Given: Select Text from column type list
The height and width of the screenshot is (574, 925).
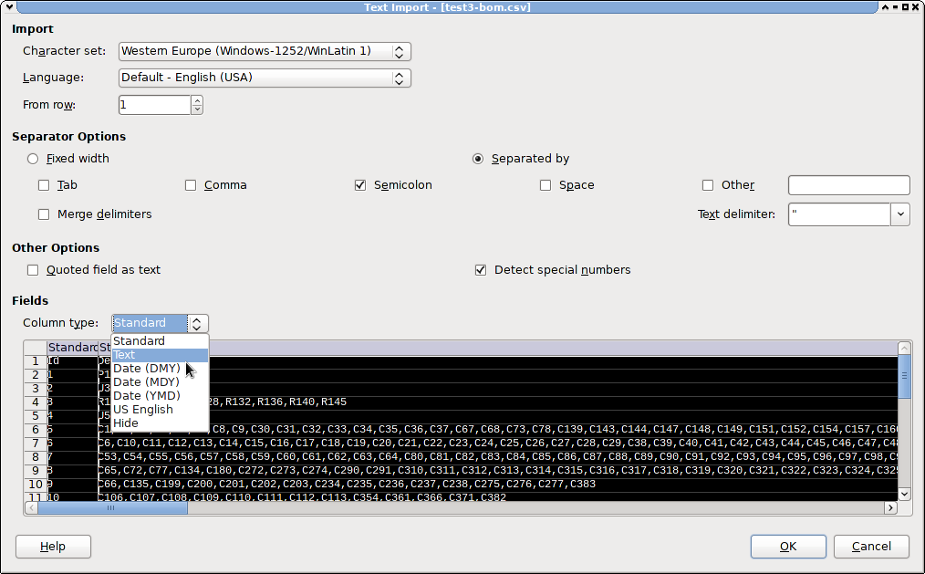Looking at the screenshot, I should [124, 355].
